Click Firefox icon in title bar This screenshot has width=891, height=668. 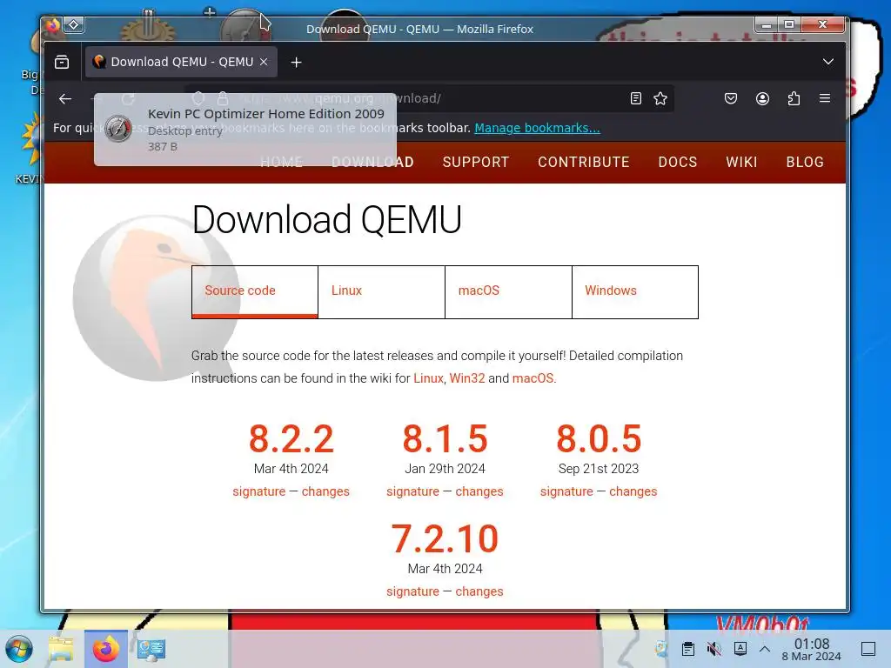tap(52, 25)
